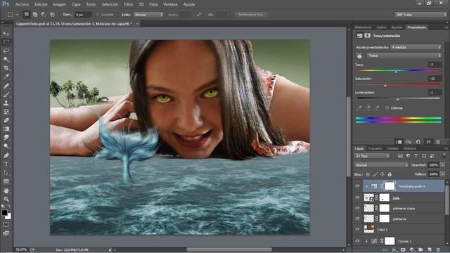The image size is (450, 253).
Task: Click the add layer mask button
Action: pos(403,250)
